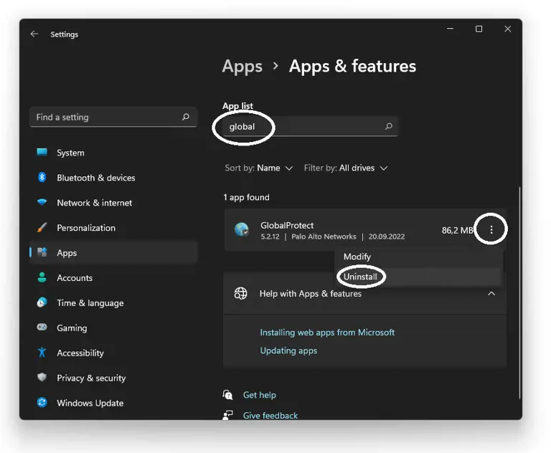Open the Filter by All drives dropdown
Screen dimensions: 551x453
pyautogui.click(x=346, y=168)
